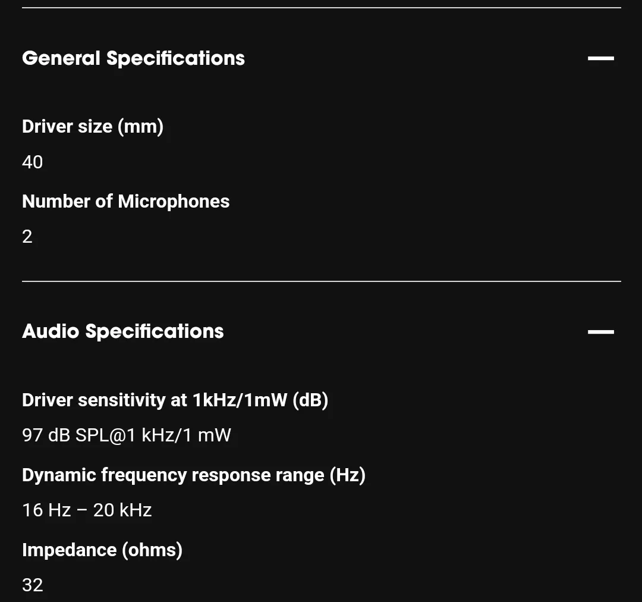Click the (Hz) unit in frequency range label
Viewport: 642px width, 602px height.
tap(348, 476)
